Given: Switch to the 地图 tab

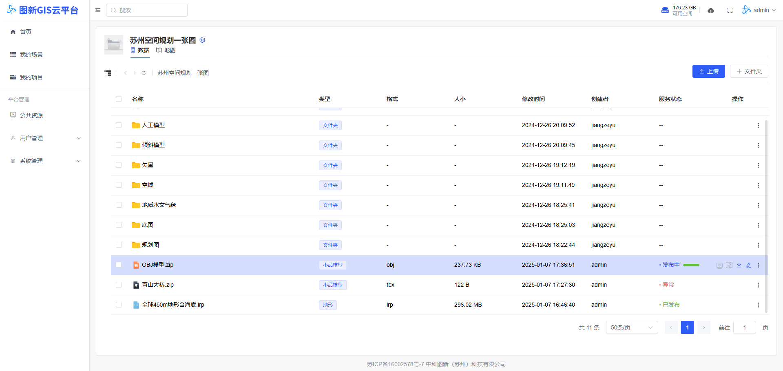Looking at the screenshot, I should click(166, 50).
